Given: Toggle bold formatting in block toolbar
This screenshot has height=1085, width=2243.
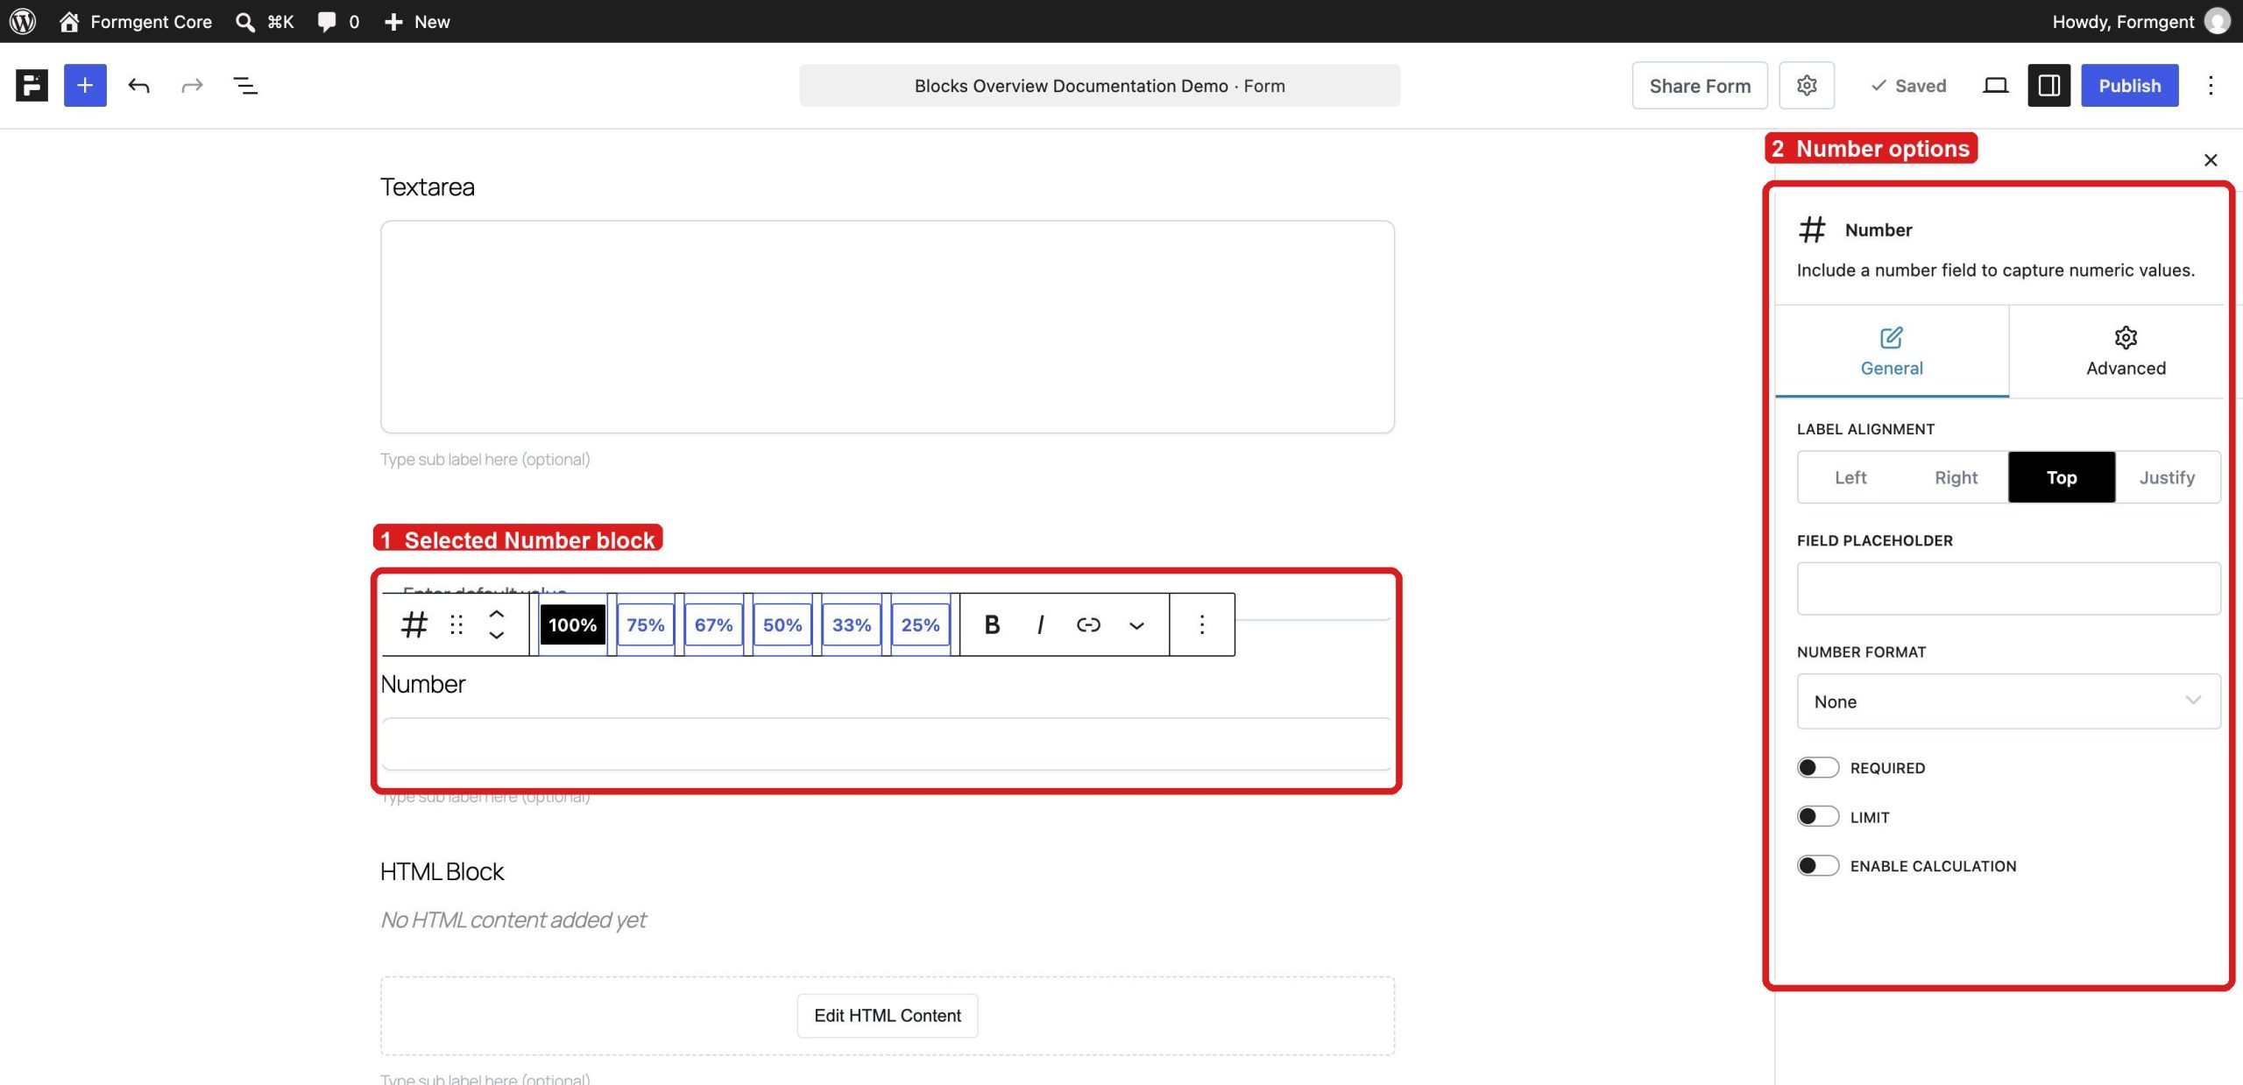Looking at the screenshot, I should tap(992, 624).
